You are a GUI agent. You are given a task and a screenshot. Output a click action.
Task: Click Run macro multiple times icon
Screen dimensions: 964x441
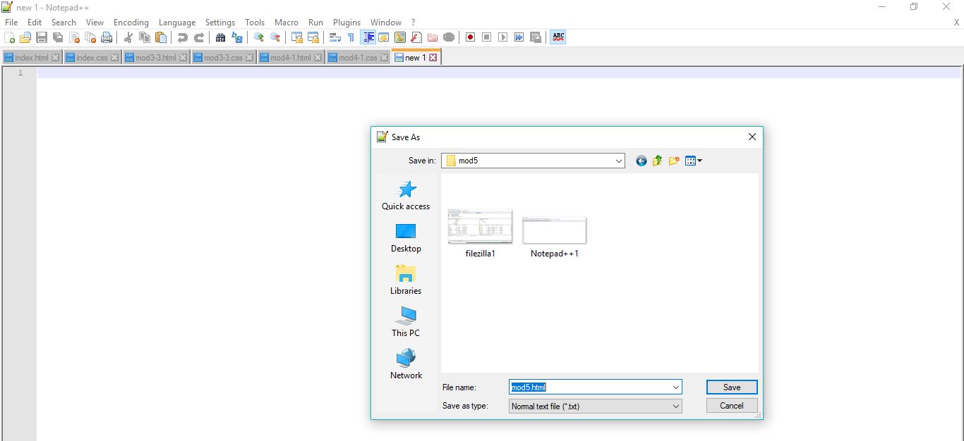pos(519,37)
